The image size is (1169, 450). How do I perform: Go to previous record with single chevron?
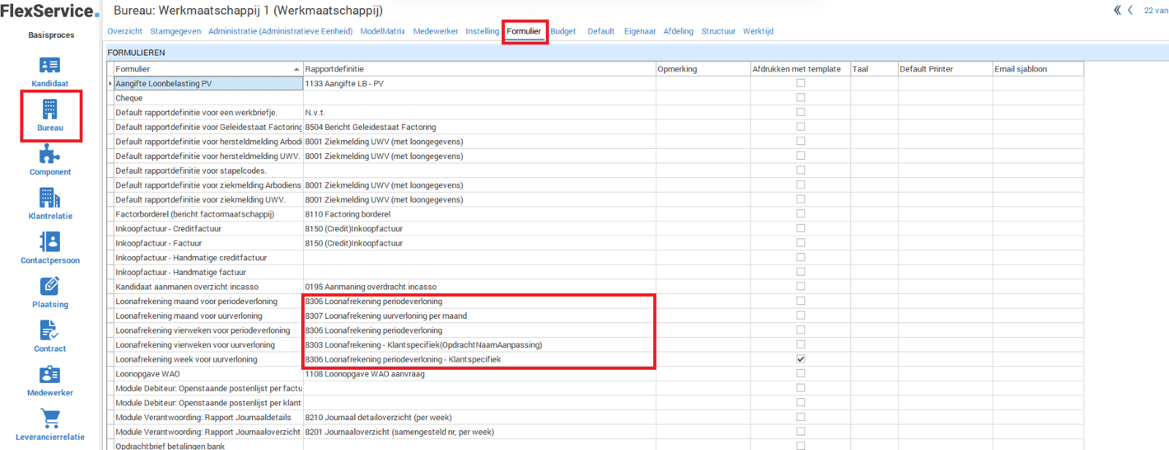coord(1130,10)
